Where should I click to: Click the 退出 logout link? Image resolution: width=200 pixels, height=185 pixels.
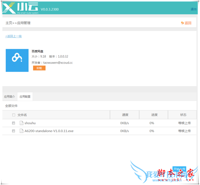[193, 9]
